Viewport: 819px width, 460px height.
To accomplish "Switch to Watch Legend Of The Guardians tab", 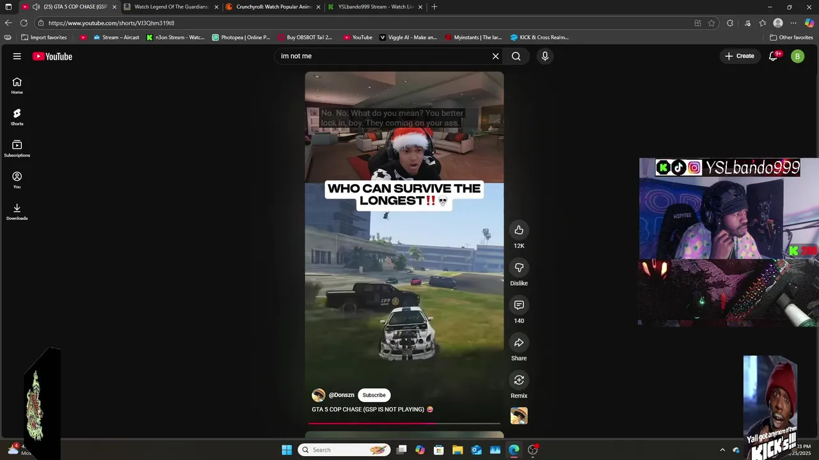I will click(171, 7).
